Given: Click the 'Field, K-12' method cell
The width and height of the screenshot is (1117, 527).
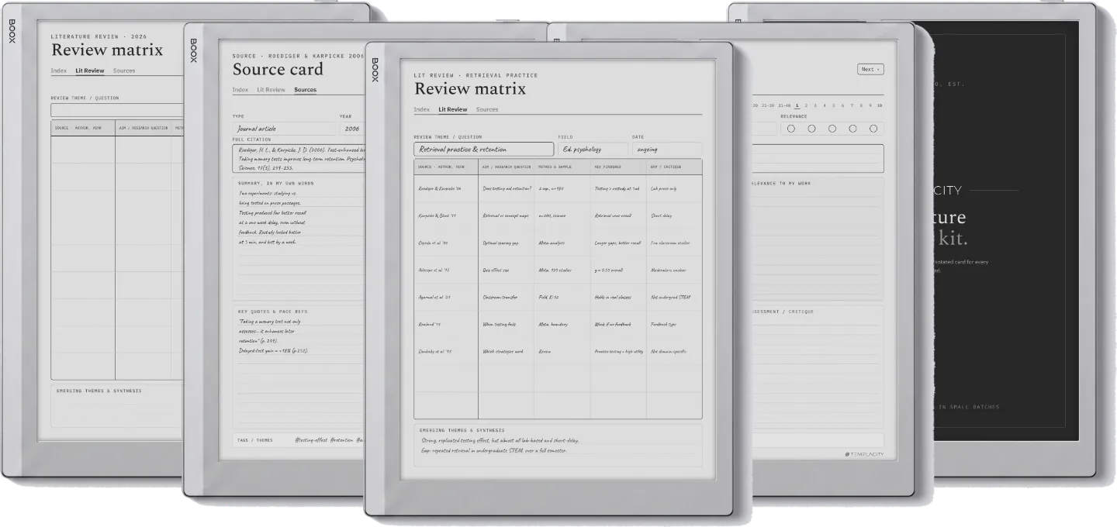Looking at the screenshot, I should point(562,297).
